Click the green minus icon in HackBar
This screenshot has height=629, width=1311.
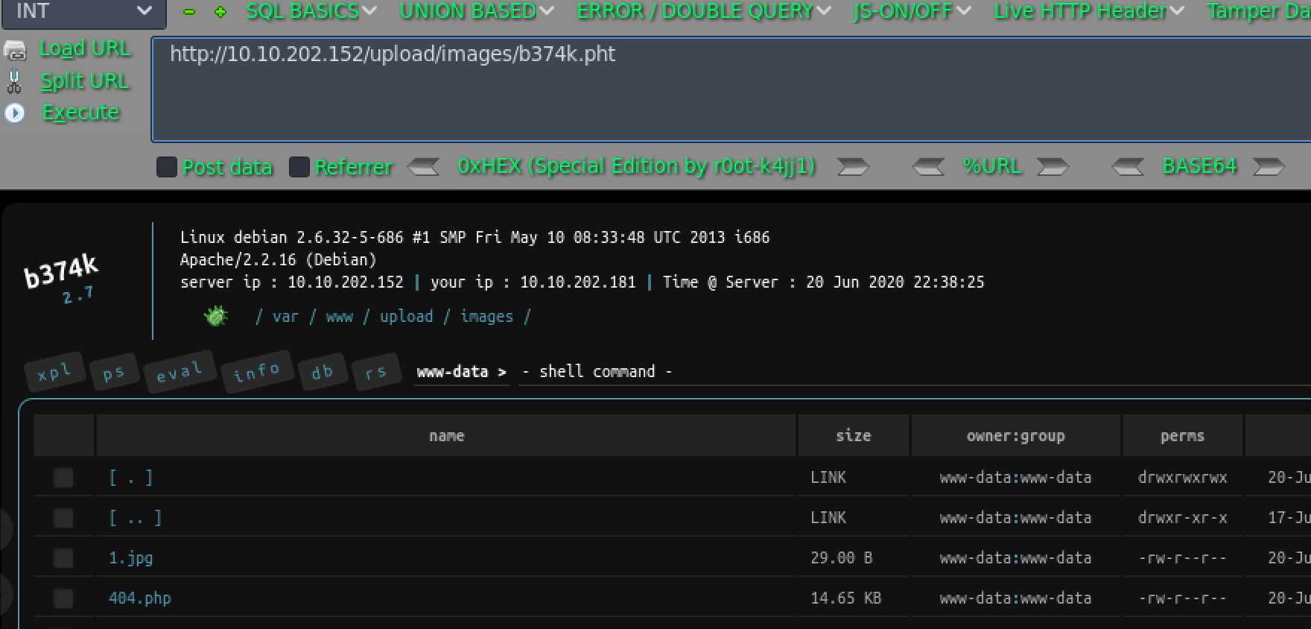click(x=189, y=12)
